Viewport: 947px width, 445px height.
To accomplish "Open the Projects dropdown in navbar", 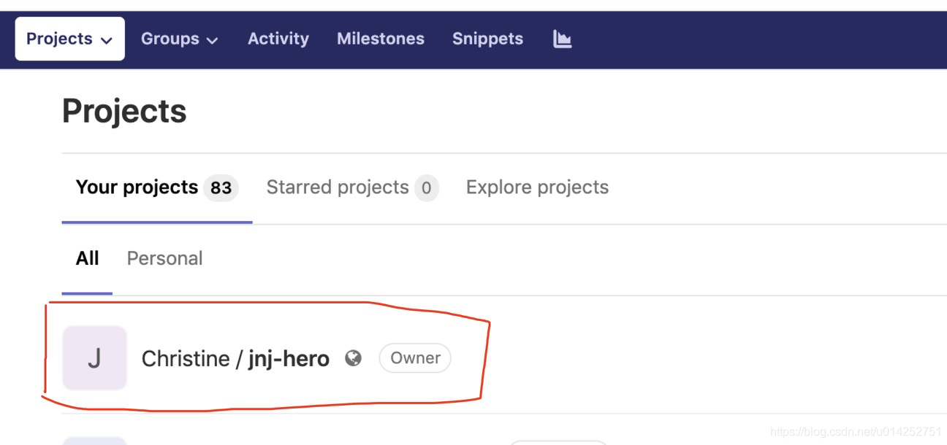I will point(69,39).
